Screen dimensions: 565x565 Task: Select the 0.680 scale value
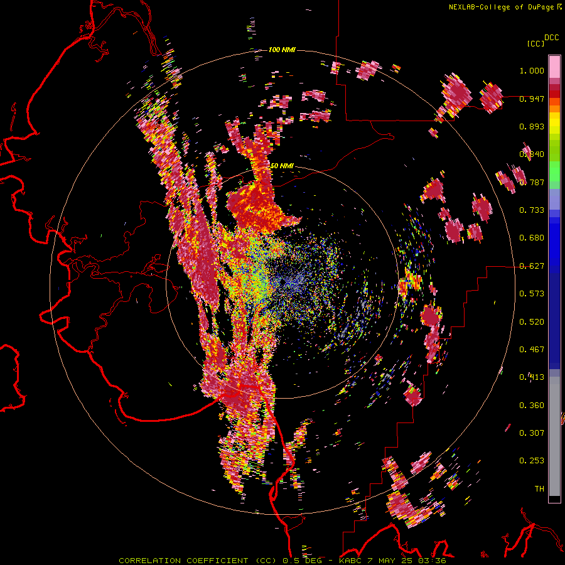(532, 238)
